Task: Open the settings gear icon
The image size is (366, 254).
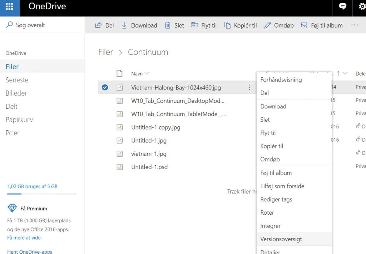Action: pyautogui.click(x=362, y=6)
